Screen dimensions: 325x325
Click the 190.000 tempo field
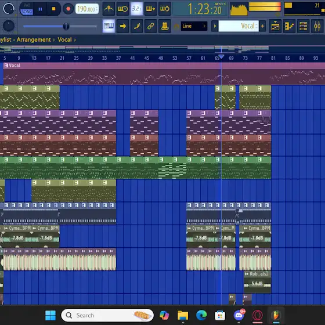(x=87, y=9)
